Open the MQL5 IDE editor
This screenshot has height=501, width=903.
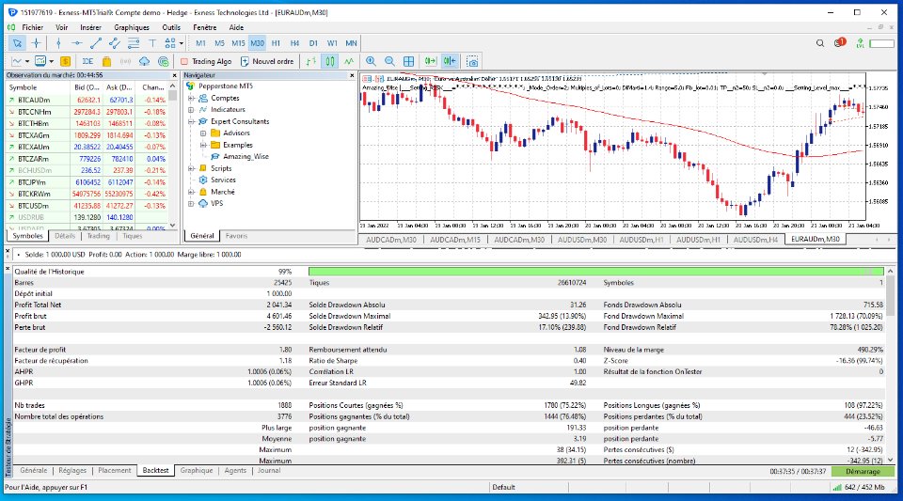87,61
